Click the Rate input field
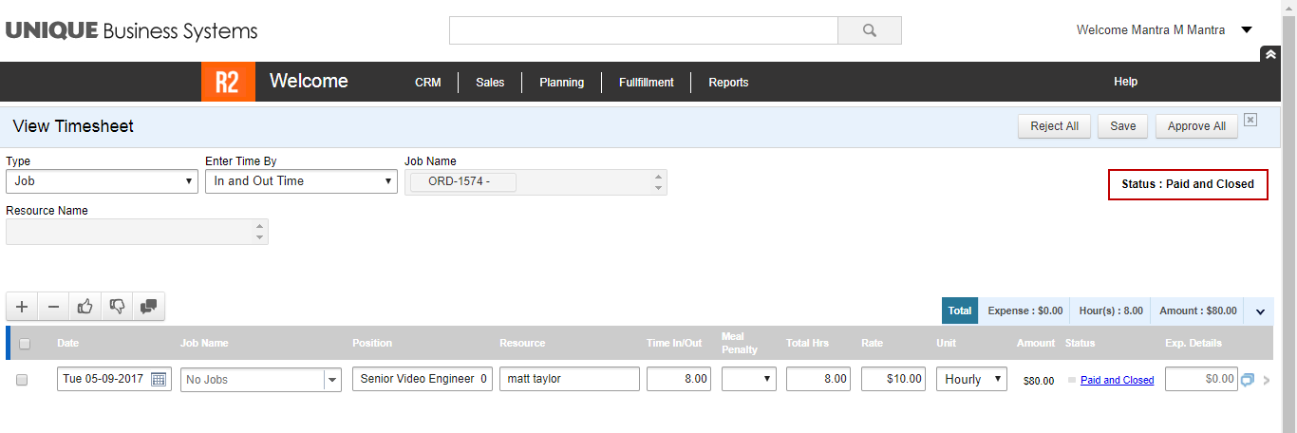This screenshot has height=433, width=1297. (x=893, y=379)
